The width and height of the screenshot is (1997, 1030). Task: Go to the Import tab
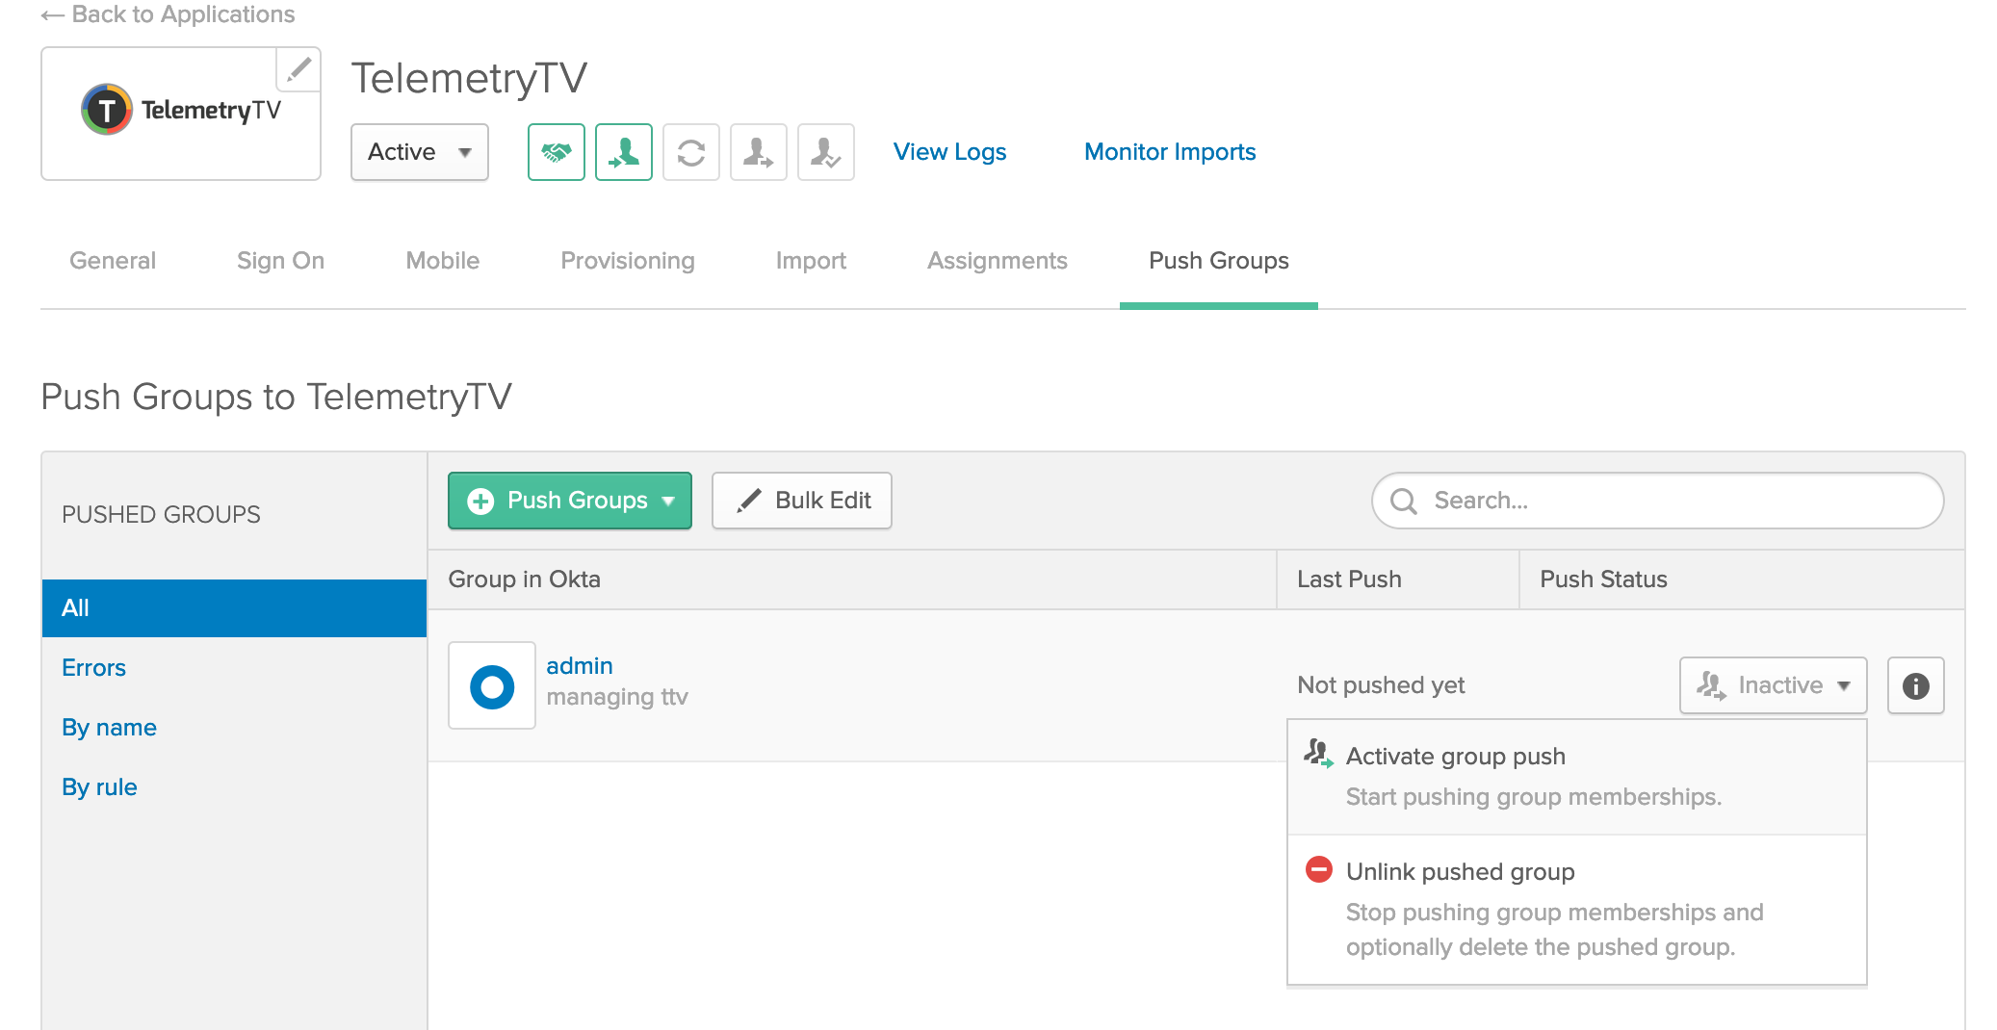(811, 261)
